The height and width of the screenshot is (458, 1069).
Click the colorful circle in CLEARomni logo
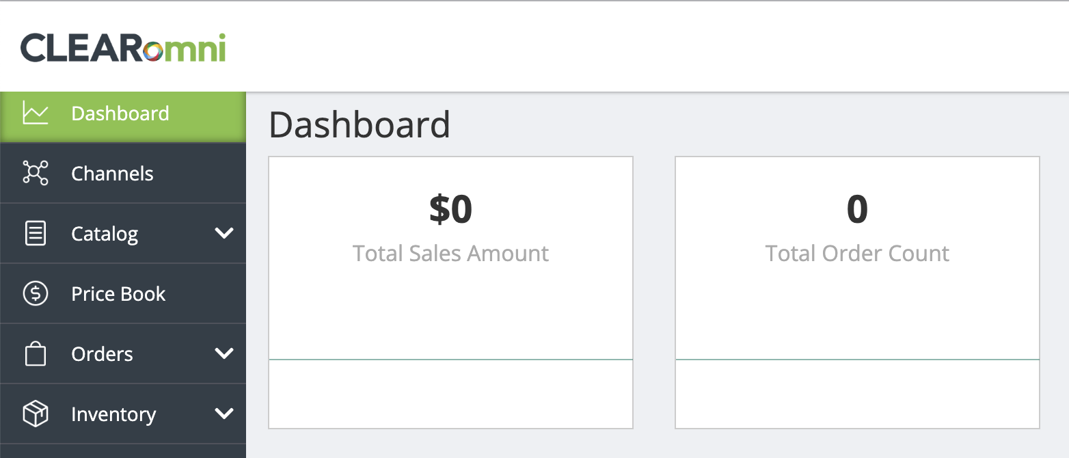pos(153,51)
